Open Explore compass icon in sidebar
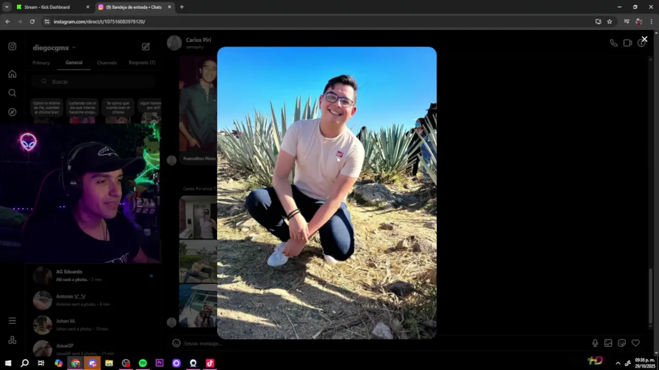This screenshot has height=370, width=659. [x=12, y=112]
